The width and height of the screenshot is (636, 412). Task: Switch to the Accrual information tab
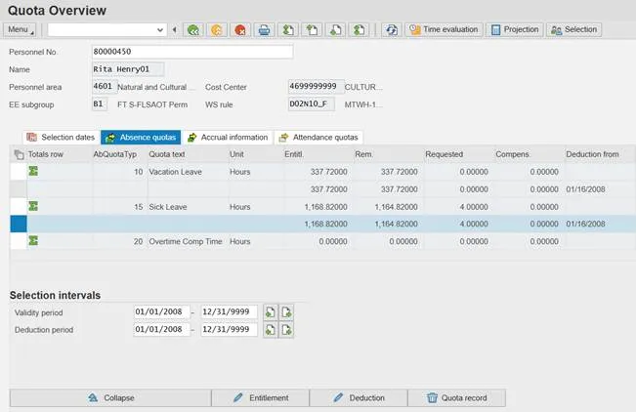[x=228, y=138]
